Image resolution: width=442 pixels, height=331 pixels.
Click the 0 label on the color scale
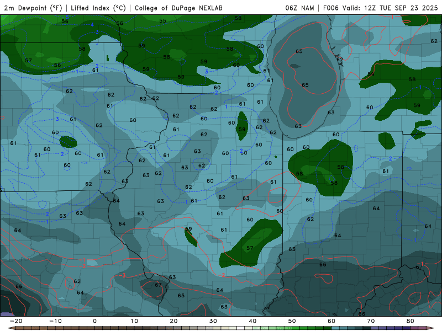pos(94,321)
